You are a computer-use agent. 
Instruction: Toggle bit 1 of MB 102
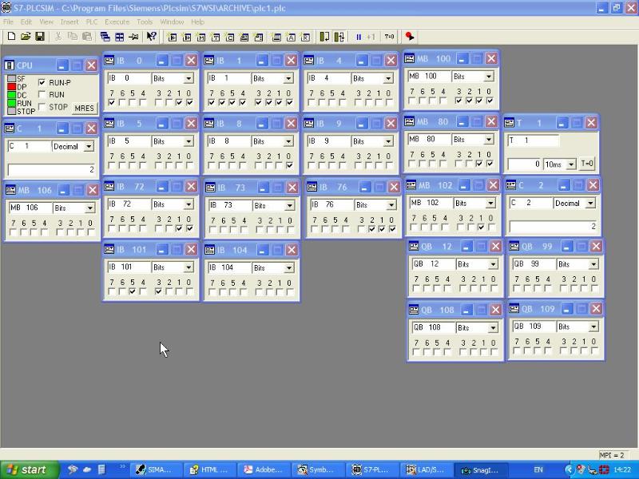tap(481, 228)
